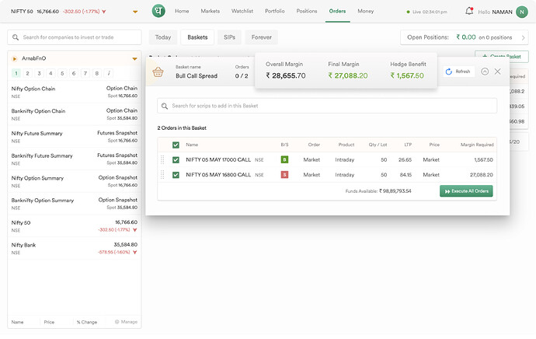Uncheck the NIFTY 05 MAY 17000 CALL order

tap(176, 159)
